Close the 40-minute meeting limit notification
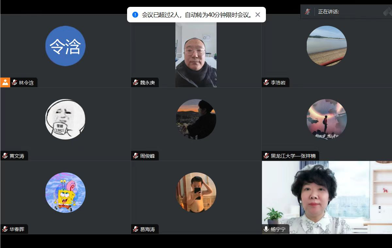The width and height of the screenshot is (392, 248). click(258, 15)
